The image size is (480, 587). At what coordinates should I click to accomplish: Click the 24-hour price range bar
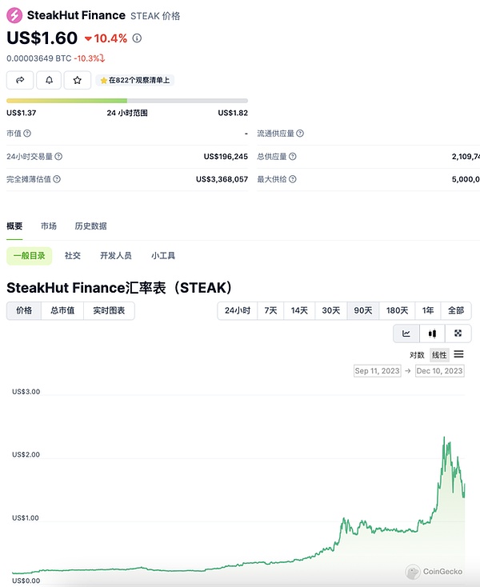coord(115,100)
